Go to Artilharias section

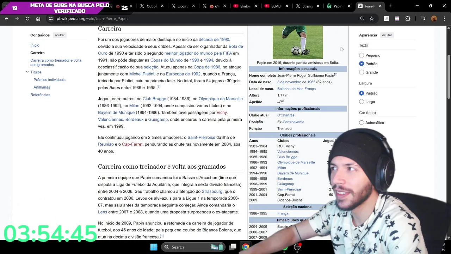[42, 87]
